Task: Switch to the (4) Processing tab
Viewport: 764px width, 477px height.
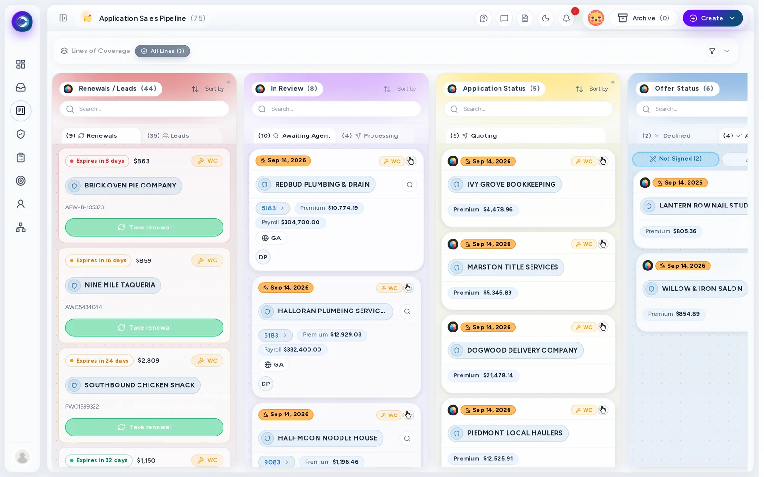Action: click(370, 135)
